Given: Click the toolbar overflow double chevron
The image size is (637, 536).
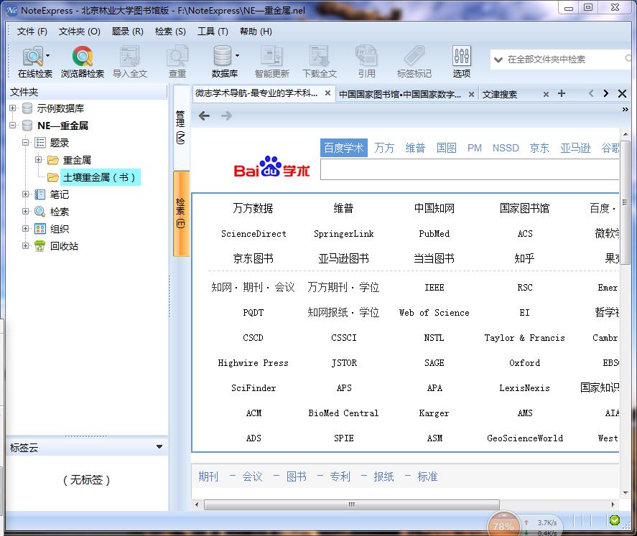Looking at the screenshot, I should pyautogui.click(x=626, y=110).
